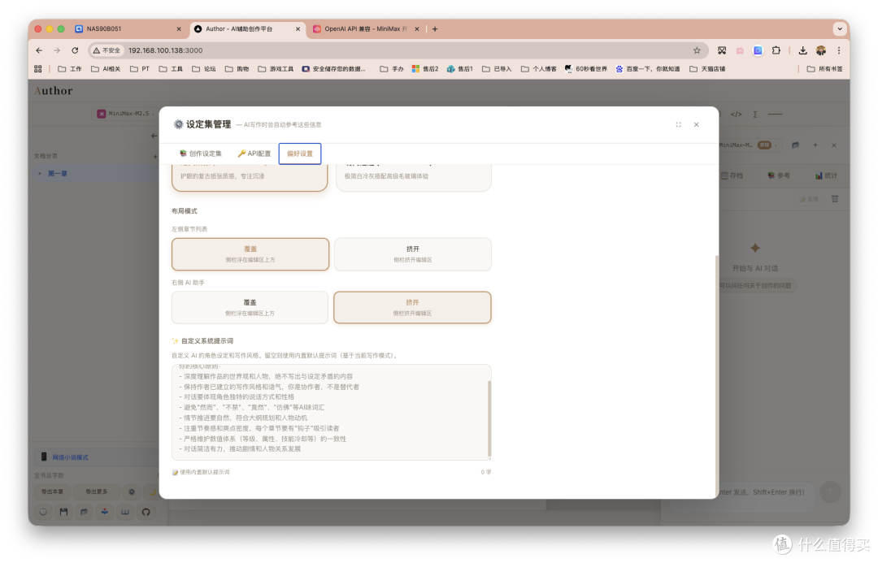
Task: Open history via the sidebar clock icon
Action: (43, 512)
